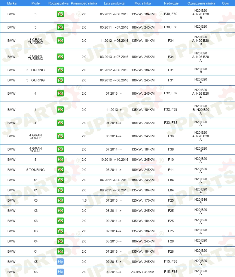This screenshot has width=235, height=277.
Task: Select the F33, F83 body cell
Action: tap(171, 123)
